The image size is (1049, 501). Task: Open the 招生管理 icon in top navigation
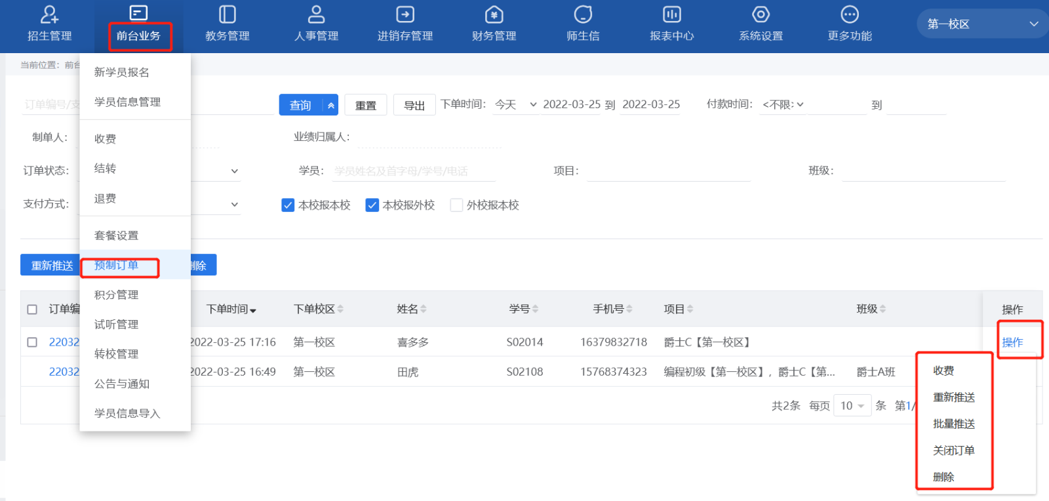[49, 15]
